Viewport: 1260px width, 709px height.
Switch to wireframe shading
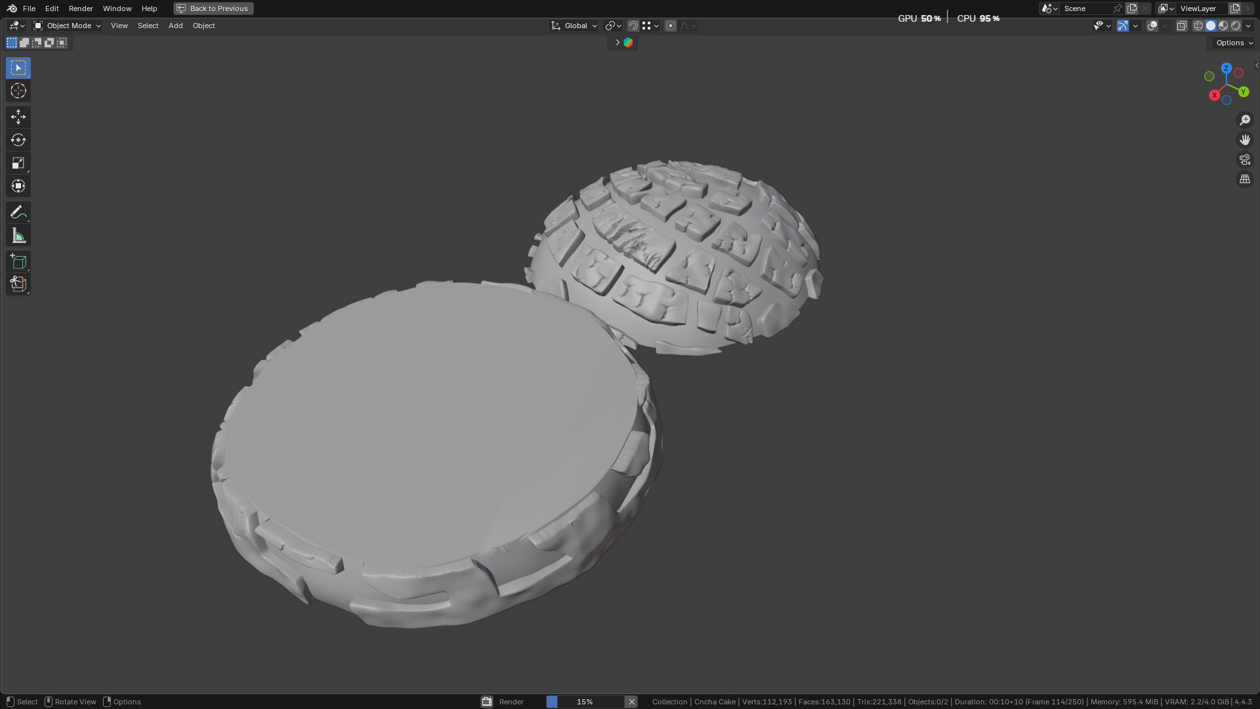[1198, 26]
